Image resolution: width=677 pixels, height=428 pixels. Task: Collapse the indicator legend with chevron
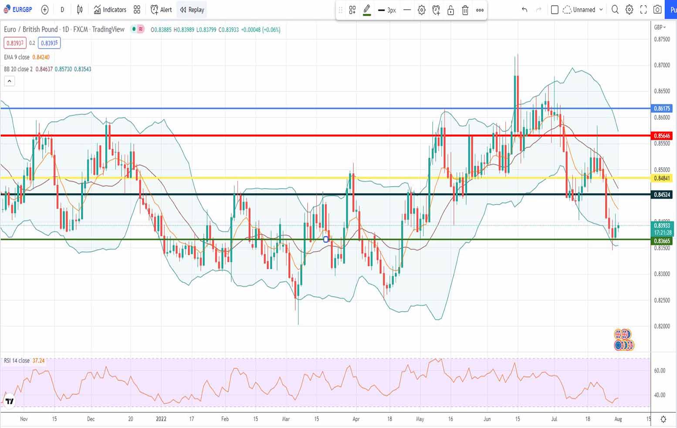coord(9,81)
